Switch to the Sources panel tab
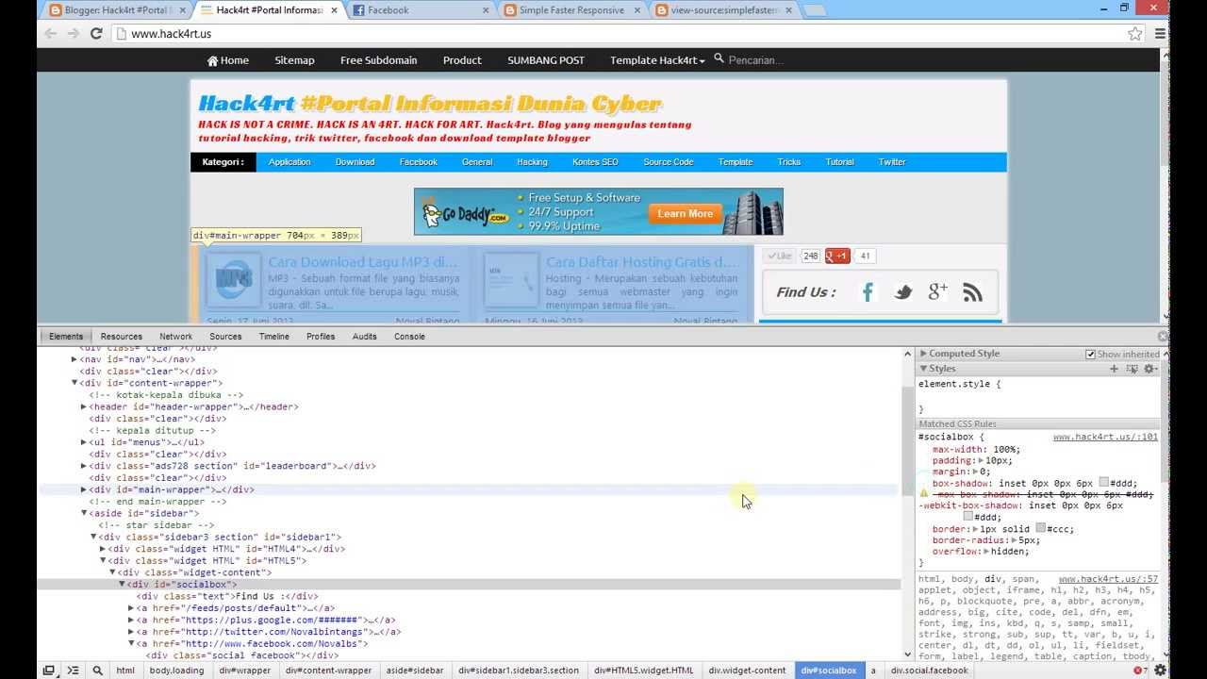The height and width of the screenshot is (679, 1207). (225, 337)
